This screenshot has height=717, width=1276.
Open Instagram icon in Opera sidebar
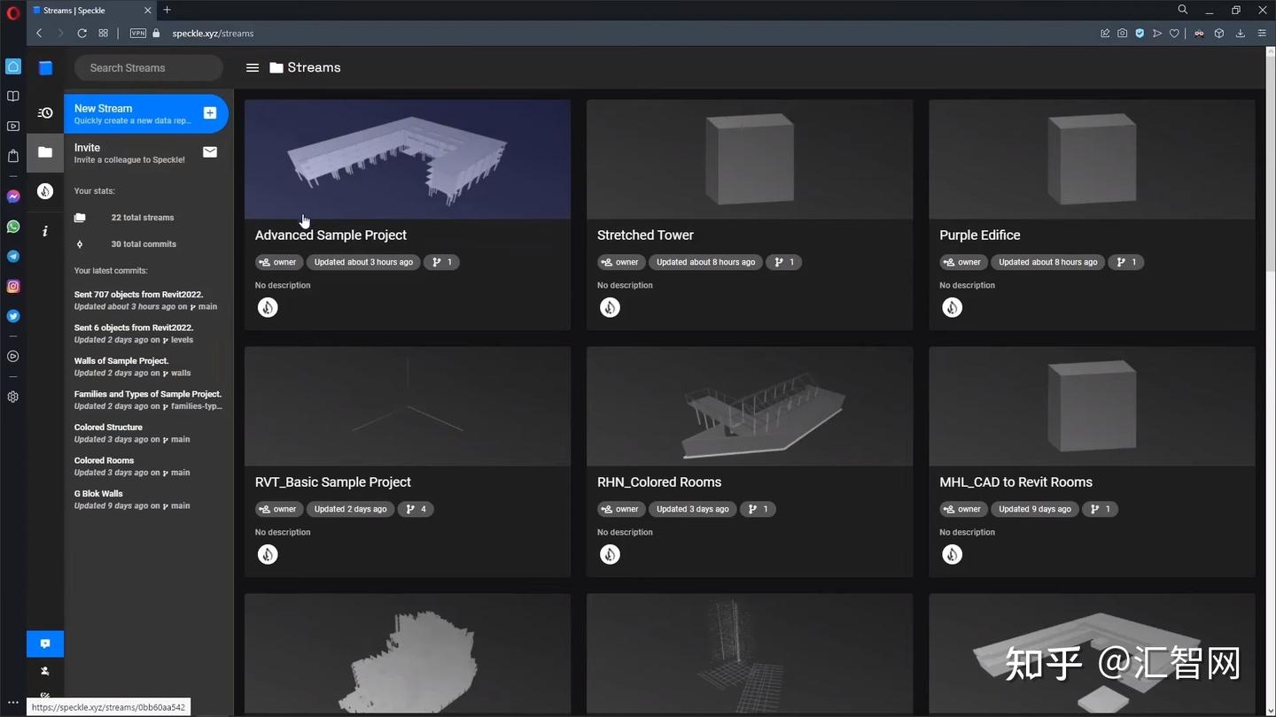[13, 286]
